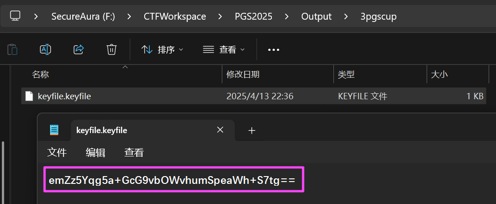496x204 pixels.
Task: Go to PGS2025 folder in breadcrumb
Action: [254, 16]
